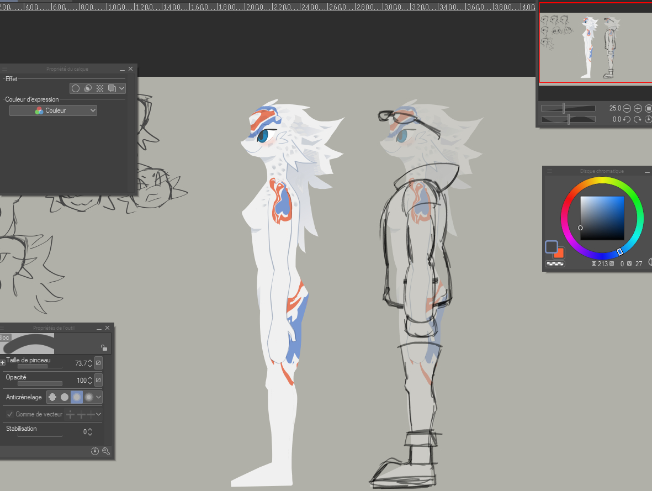Click the layer color overlapping squares icon
The image size is (652, 491).
[112, 88]
